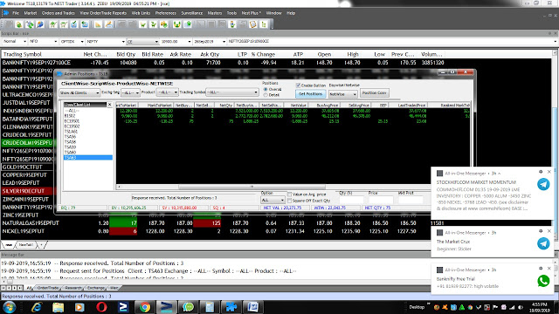This screenshot has height=314, width=559.
Task: Click the orange notepad toolbar icon
Action: point(253,24)
